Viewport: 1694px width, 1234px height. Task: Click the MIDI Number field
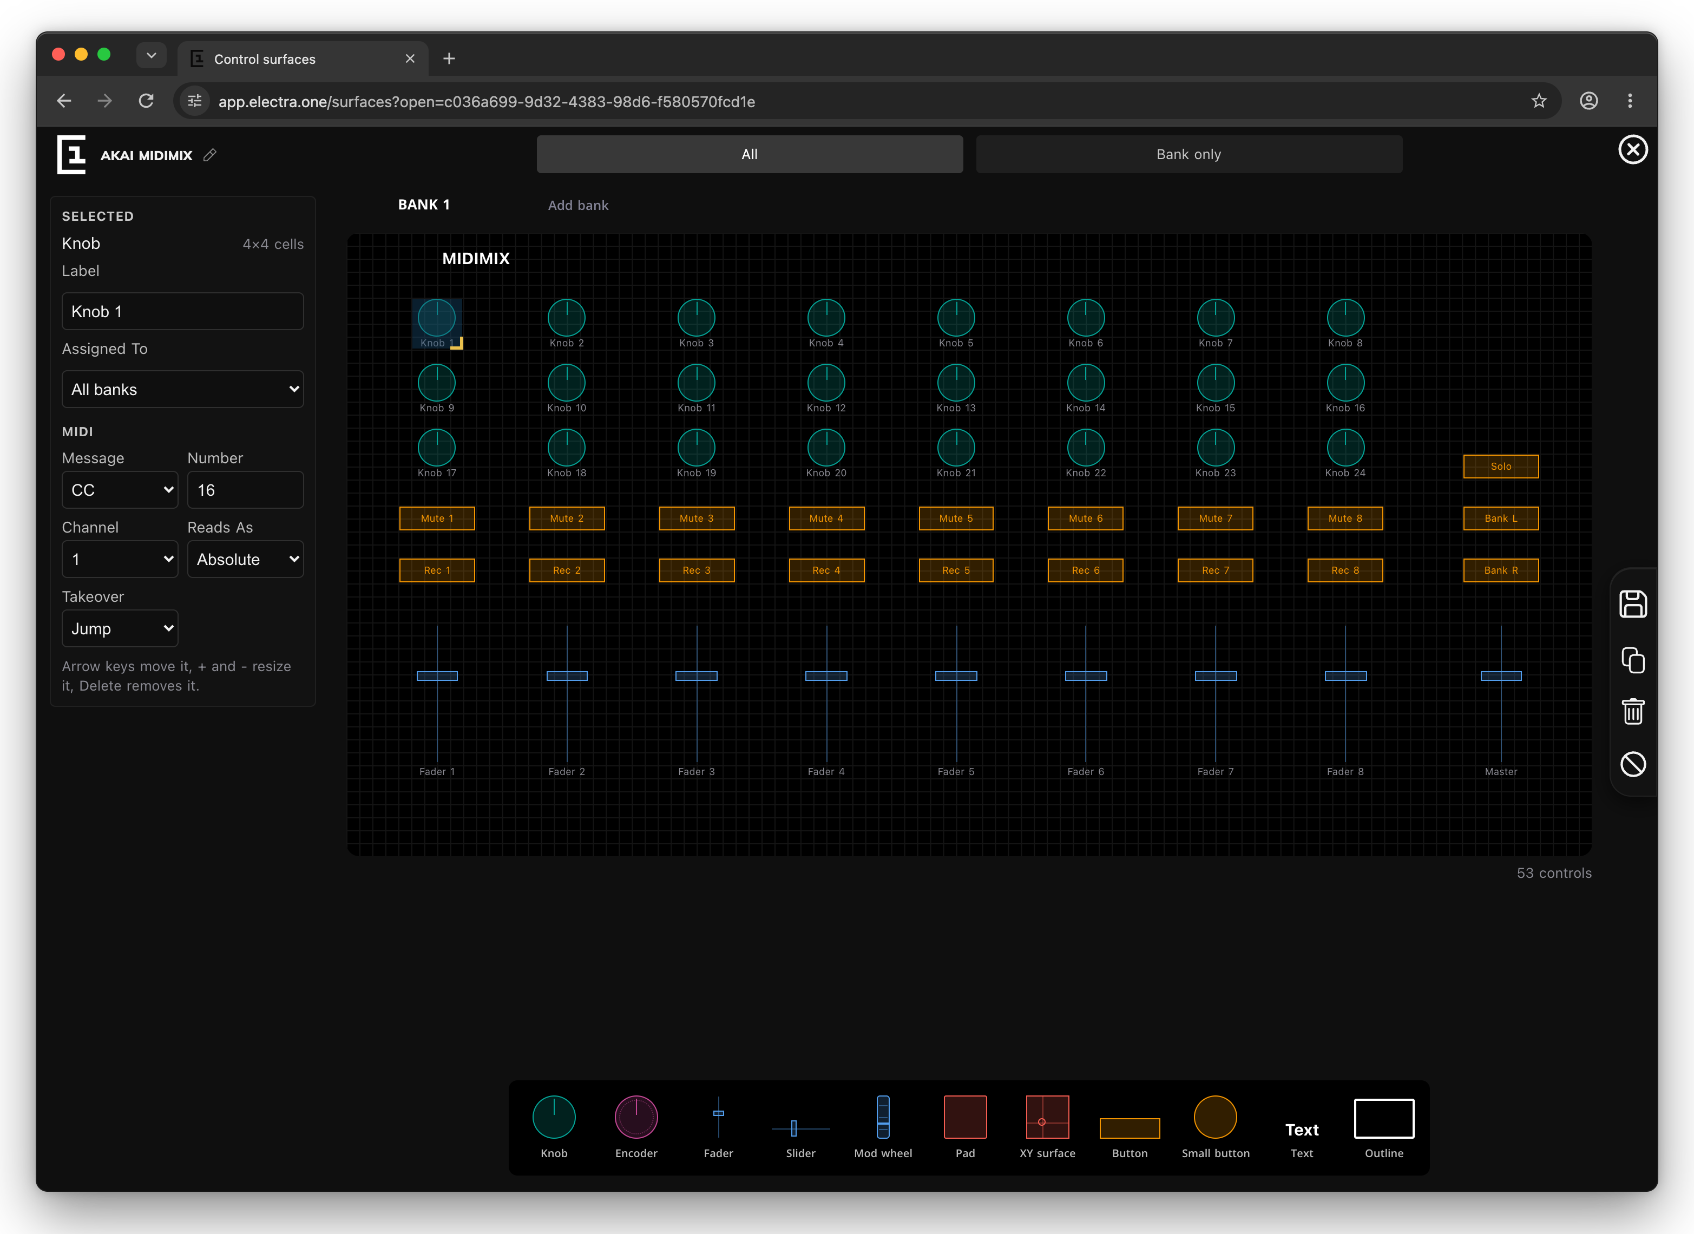[245, 490]
